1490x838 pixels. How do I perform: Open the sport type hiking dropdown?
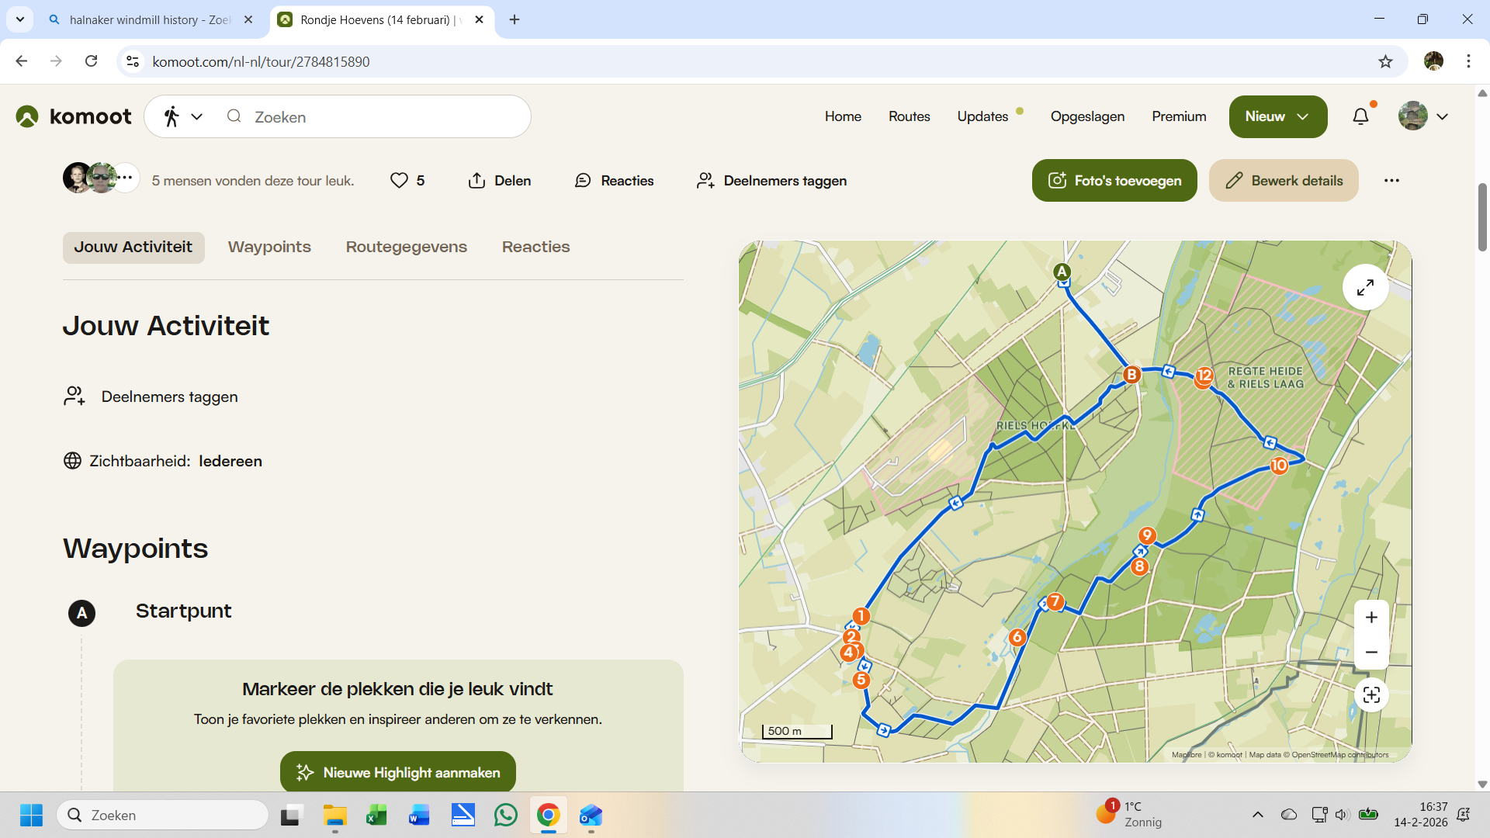[x=183, y=116]
